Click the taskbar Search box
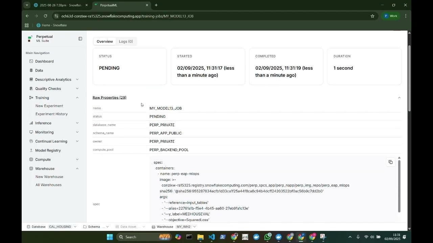433x243 pixels. [x=144, y=237]
